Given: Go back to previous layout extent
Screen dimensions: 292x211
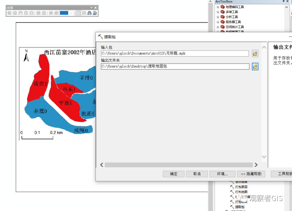Looking at the screenshot, I should (51, 13).
